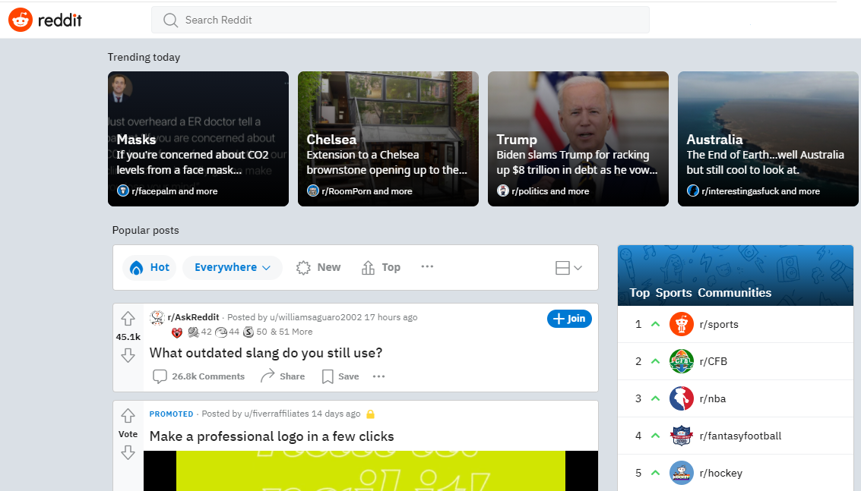Open the r/AskReddit subreddit link
The height and width of the screenshot is (491, 861).
(193, 317)
